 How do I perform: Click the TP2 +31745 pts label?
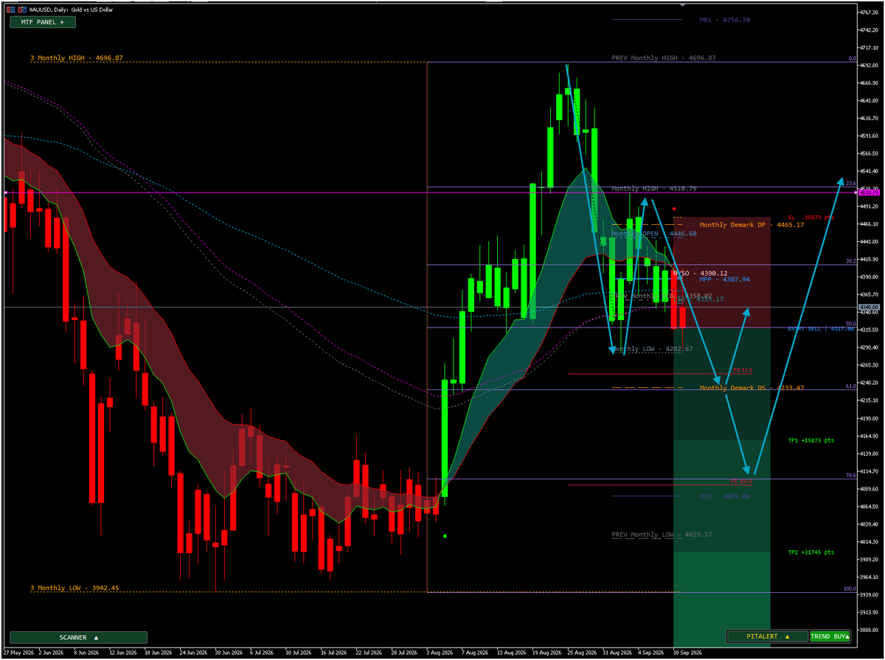click(x=811, y=552)
